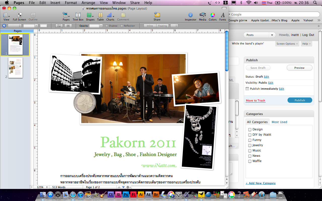Open iTunes from the Dock
322x201 pixels.
click(80, 194)
